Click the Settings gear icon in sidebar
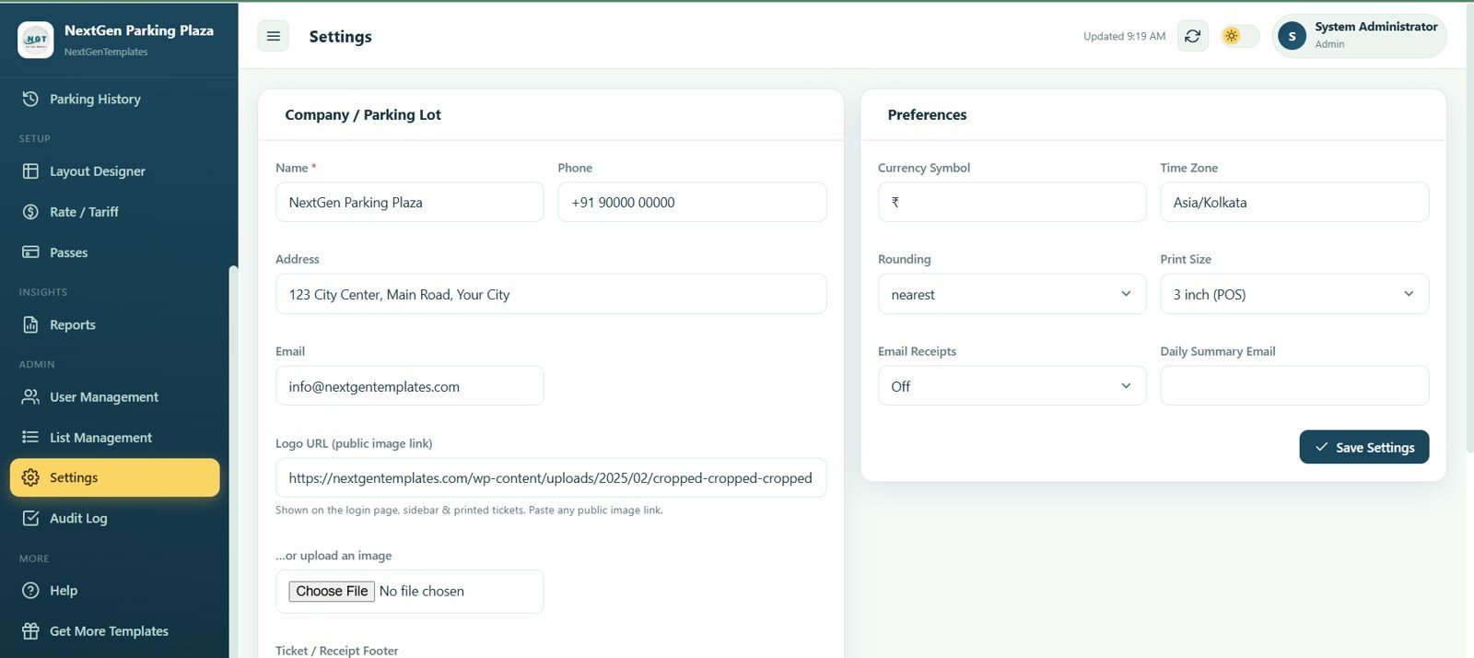 tap(30, 477)
